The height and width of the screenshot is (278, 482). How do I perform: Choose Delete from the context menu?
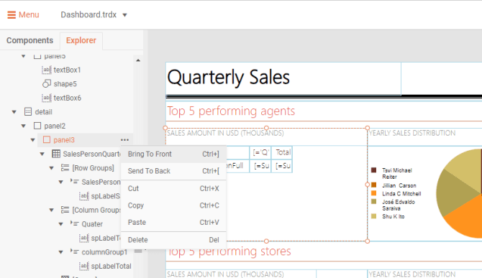point(173,240)
